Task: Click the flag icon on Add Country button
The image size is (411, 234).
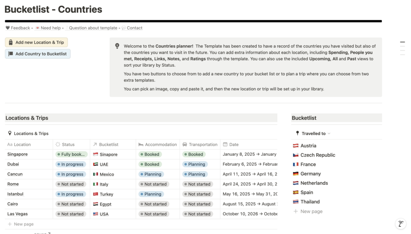Action: 11,54
